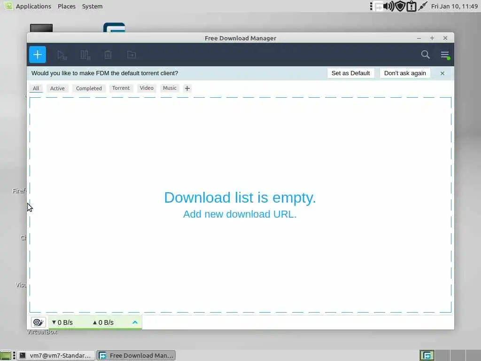Click the Linux Mint logo in top panel
Image resolution: width=481 pixels, height=361 pixels.
8,6
